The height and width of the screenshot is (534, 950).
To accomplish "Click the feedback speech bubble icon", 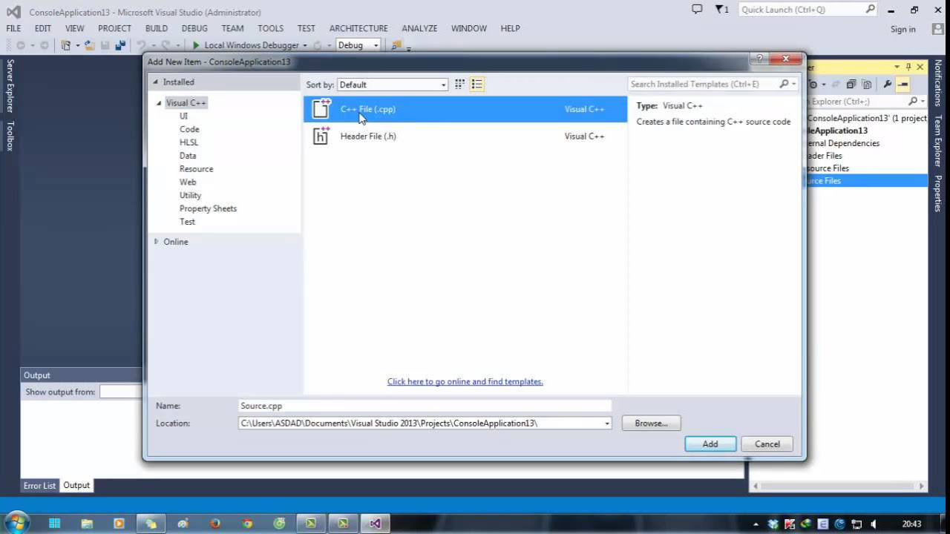I will [x=696, y=10].
